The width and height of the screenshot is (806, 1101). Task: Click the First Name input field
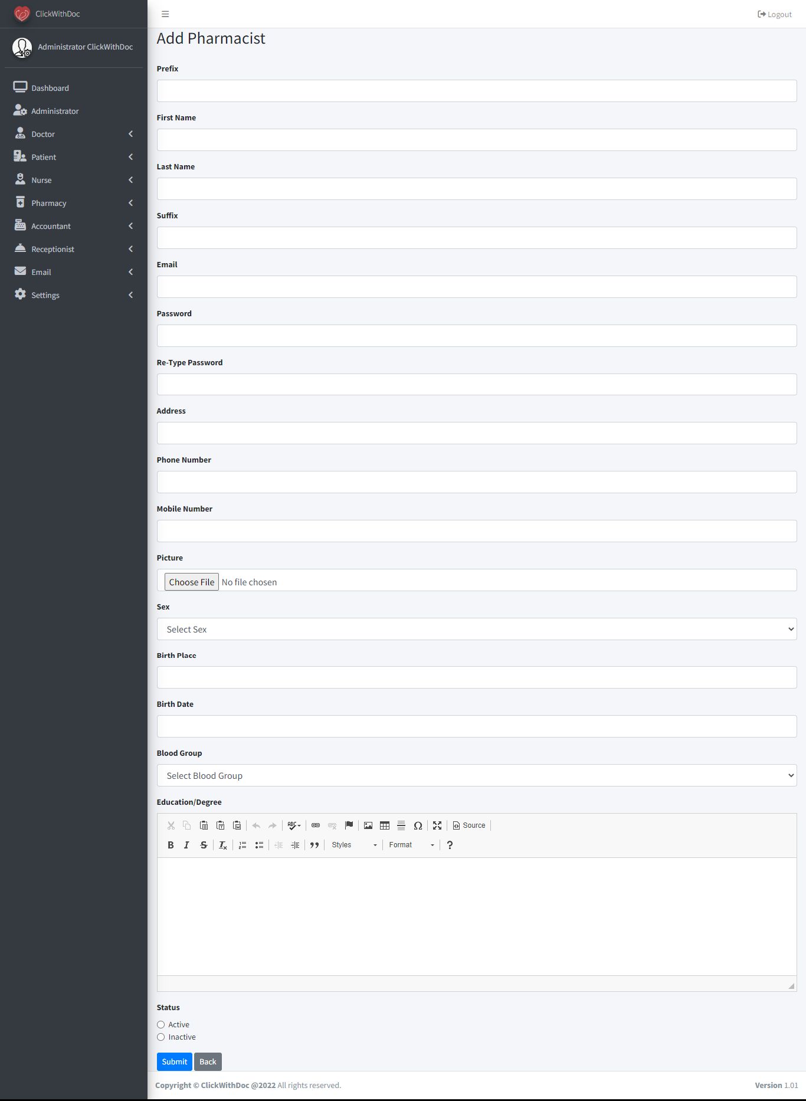(x=477, y=140)
